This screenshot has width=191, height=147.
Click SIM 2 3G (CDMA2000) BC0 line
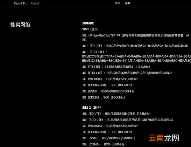click(x=107, y=132)
